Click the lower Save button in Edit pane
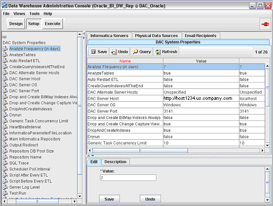 pos(109,199)
